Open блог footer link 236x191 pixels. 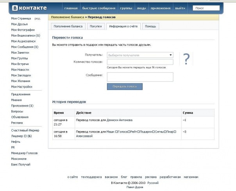[124, 177]
